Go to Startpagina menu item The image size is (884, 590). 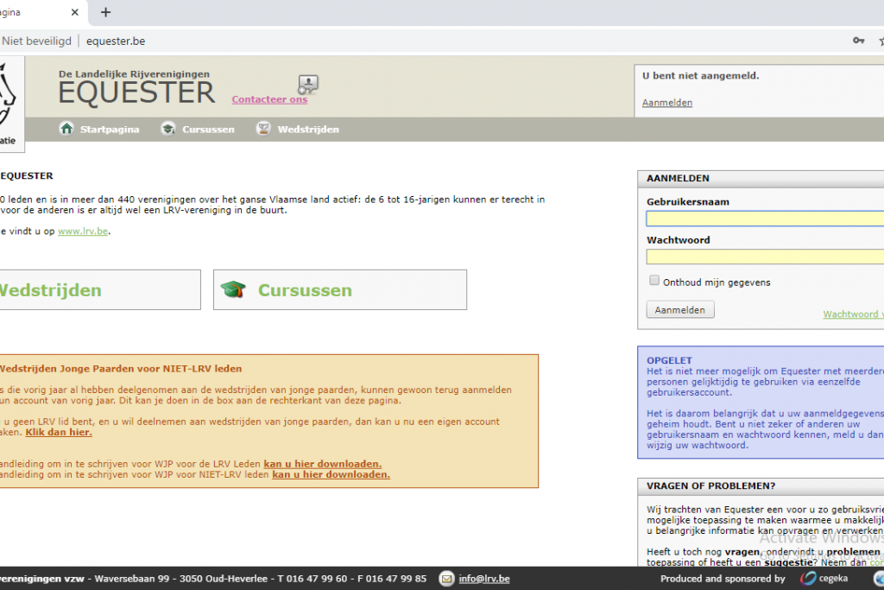tap(110, 130)
